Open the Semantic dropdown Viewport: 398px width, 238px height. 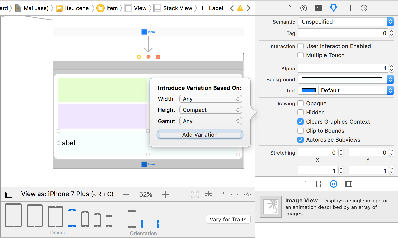coord(346,22)
